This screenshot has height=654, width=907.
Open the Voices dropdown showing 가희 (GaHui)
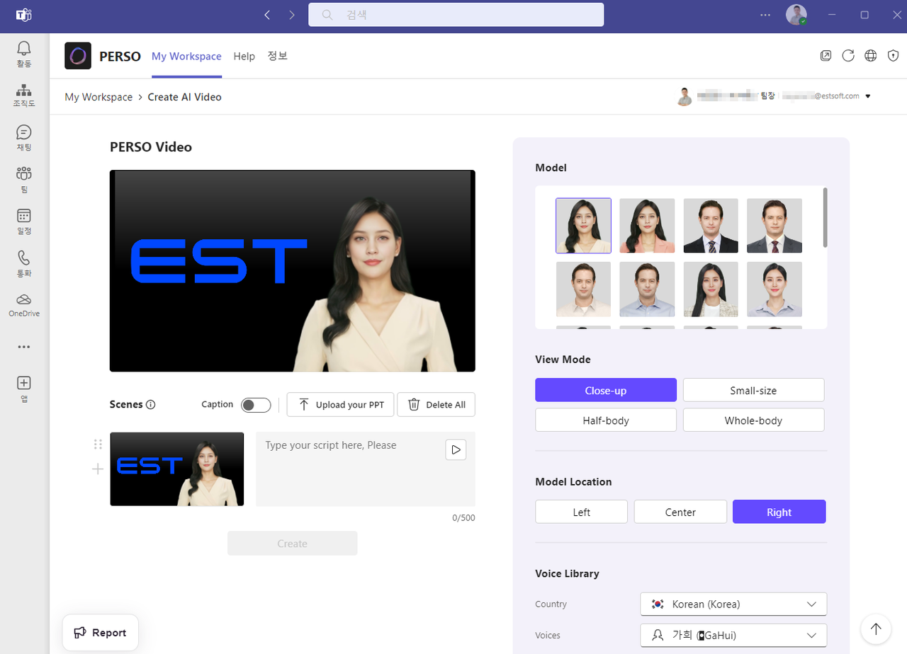[733, 635]
